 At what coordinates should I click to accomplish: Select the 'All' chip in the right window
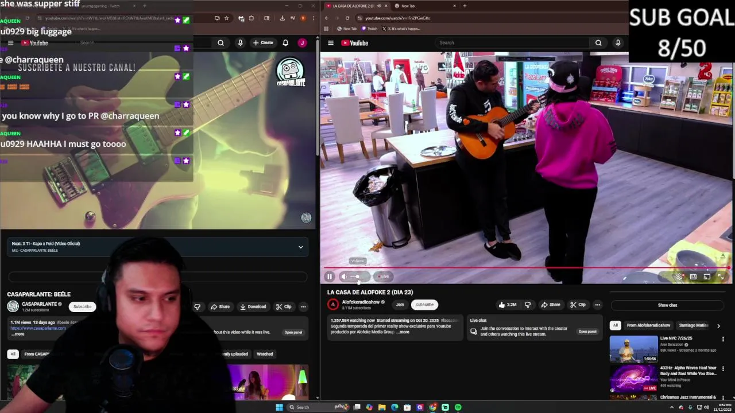point(615,325)
